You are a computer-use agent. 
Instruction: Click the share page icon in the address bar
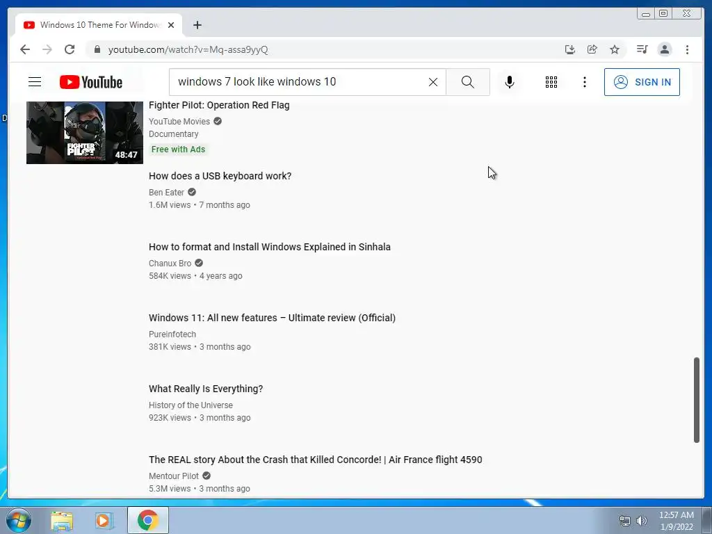[x=592, y=49]
